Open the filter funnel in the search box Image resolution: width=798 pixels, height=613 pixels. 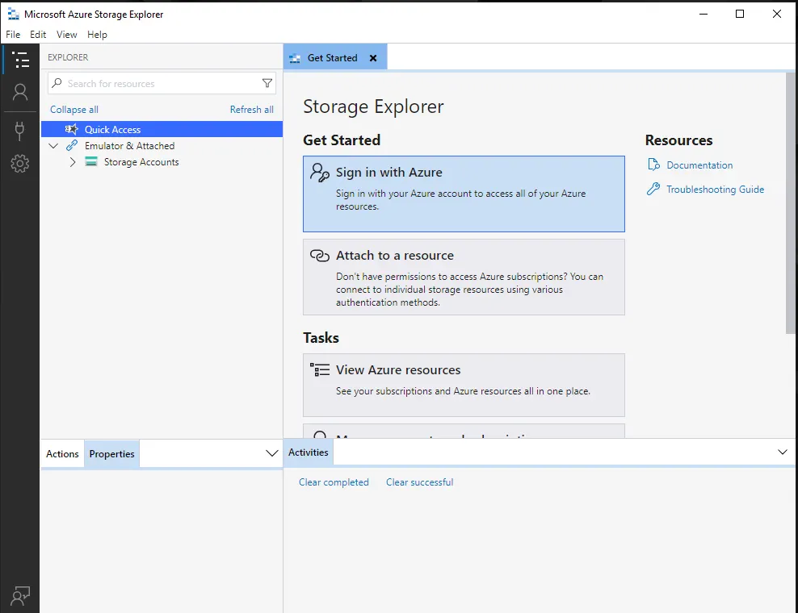[267, 83]
